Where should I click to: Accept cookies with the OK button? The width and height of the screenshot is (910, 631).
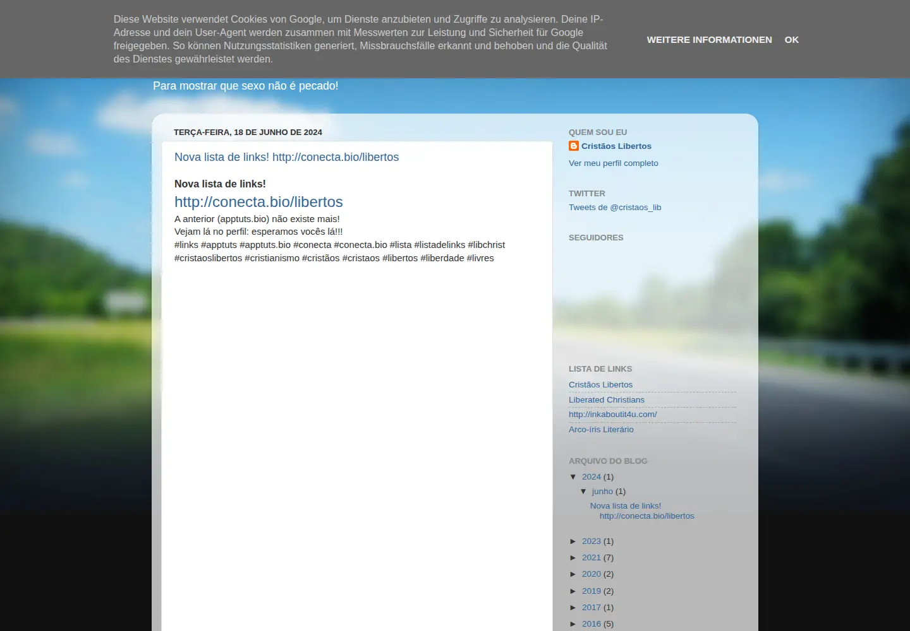tap(792, 40)
